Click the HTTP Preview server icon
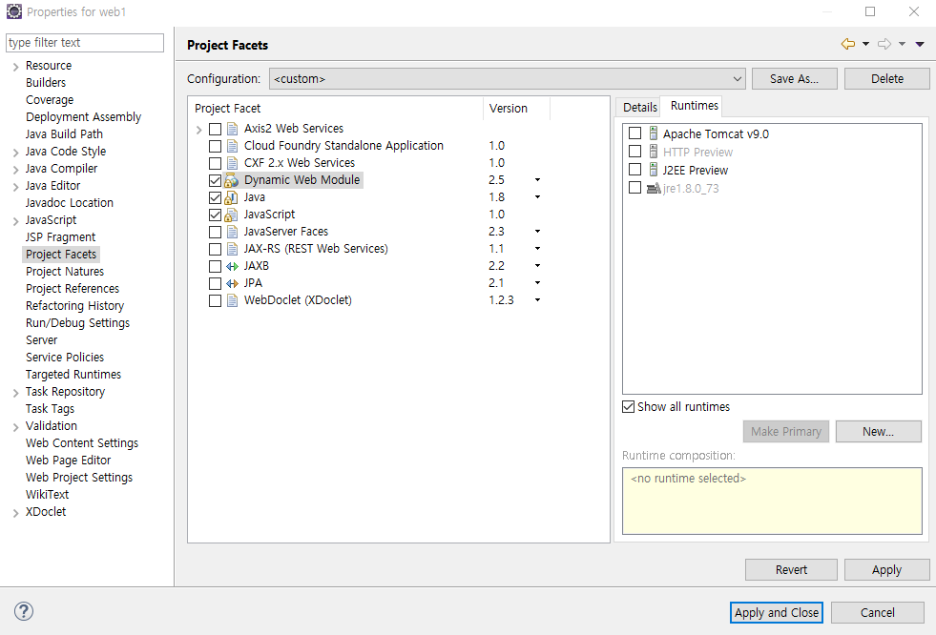Screen dimensions: 936x635 (x=654, y=152)
